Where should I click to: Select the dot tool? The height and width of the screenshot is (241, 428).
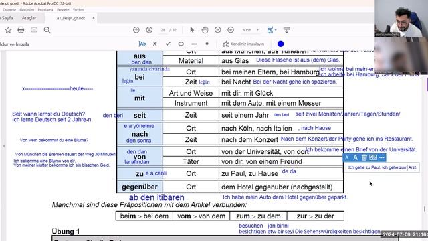207,44
